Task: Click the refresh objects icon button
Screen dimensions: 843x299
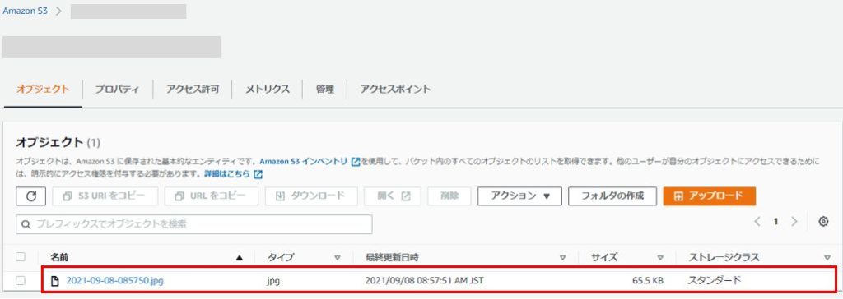Action: (x=30, y=196)
